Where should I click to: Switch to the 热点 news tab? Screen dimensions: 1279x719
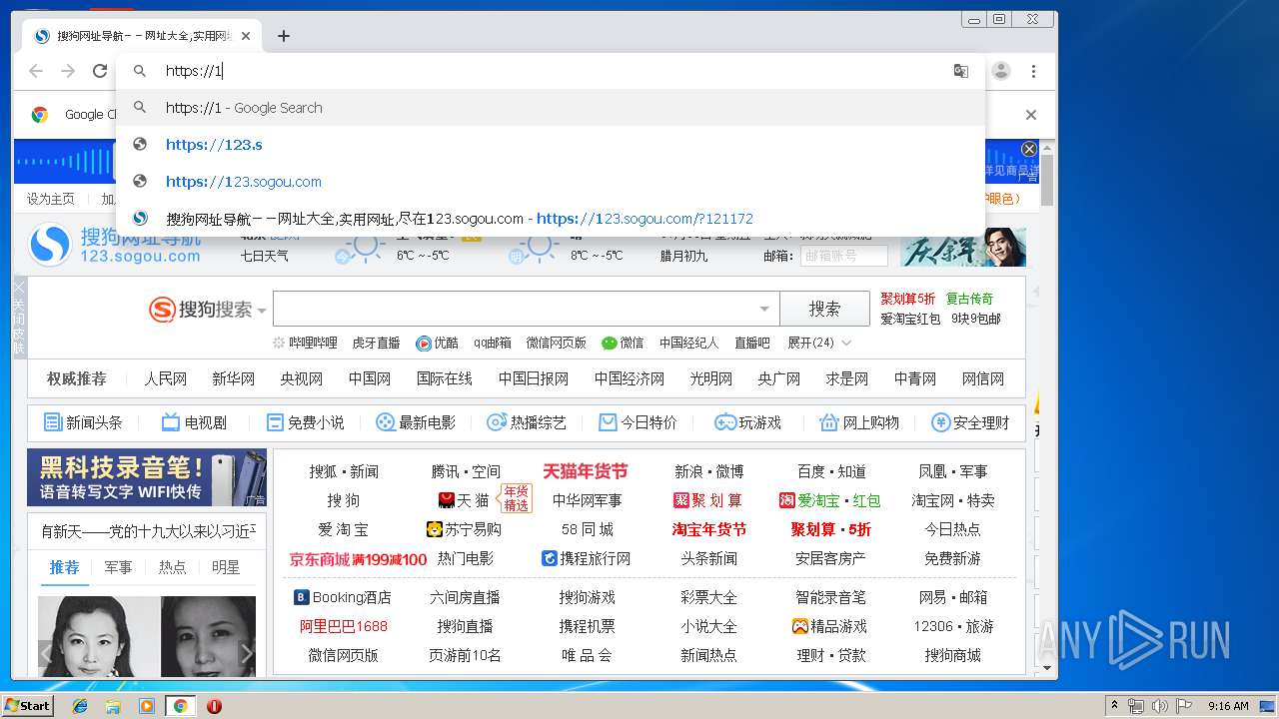coord(172,567)
